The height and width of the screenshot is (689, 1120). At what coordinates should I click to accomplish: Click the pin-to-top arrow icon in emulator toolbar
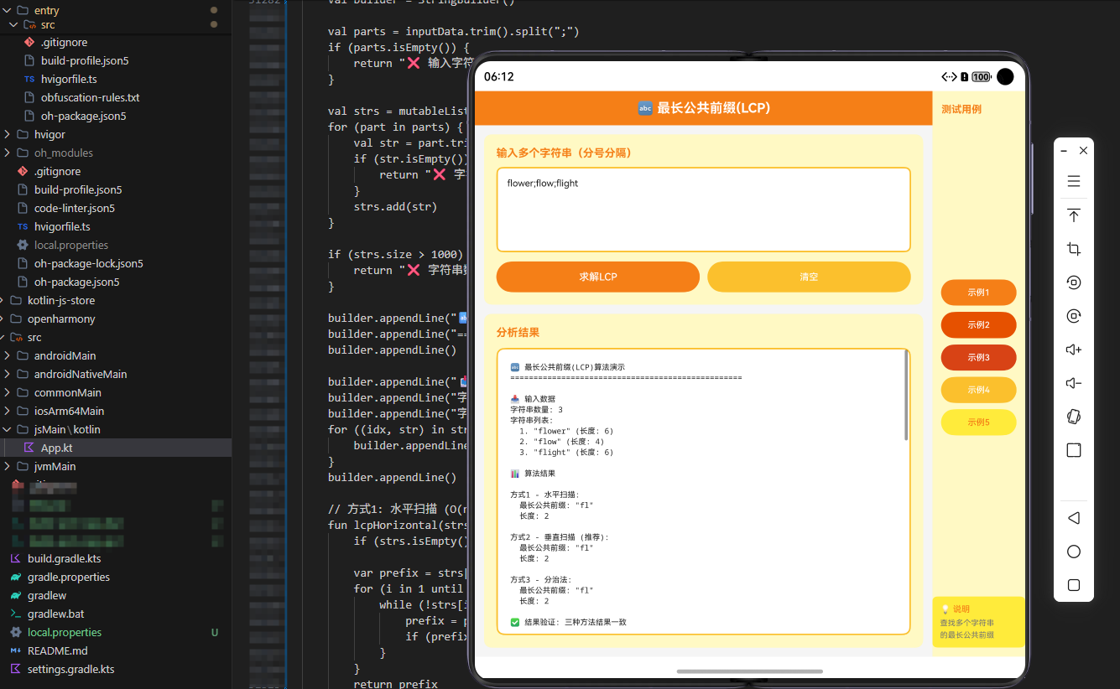pyautogui.click(x=1073, y=215)
